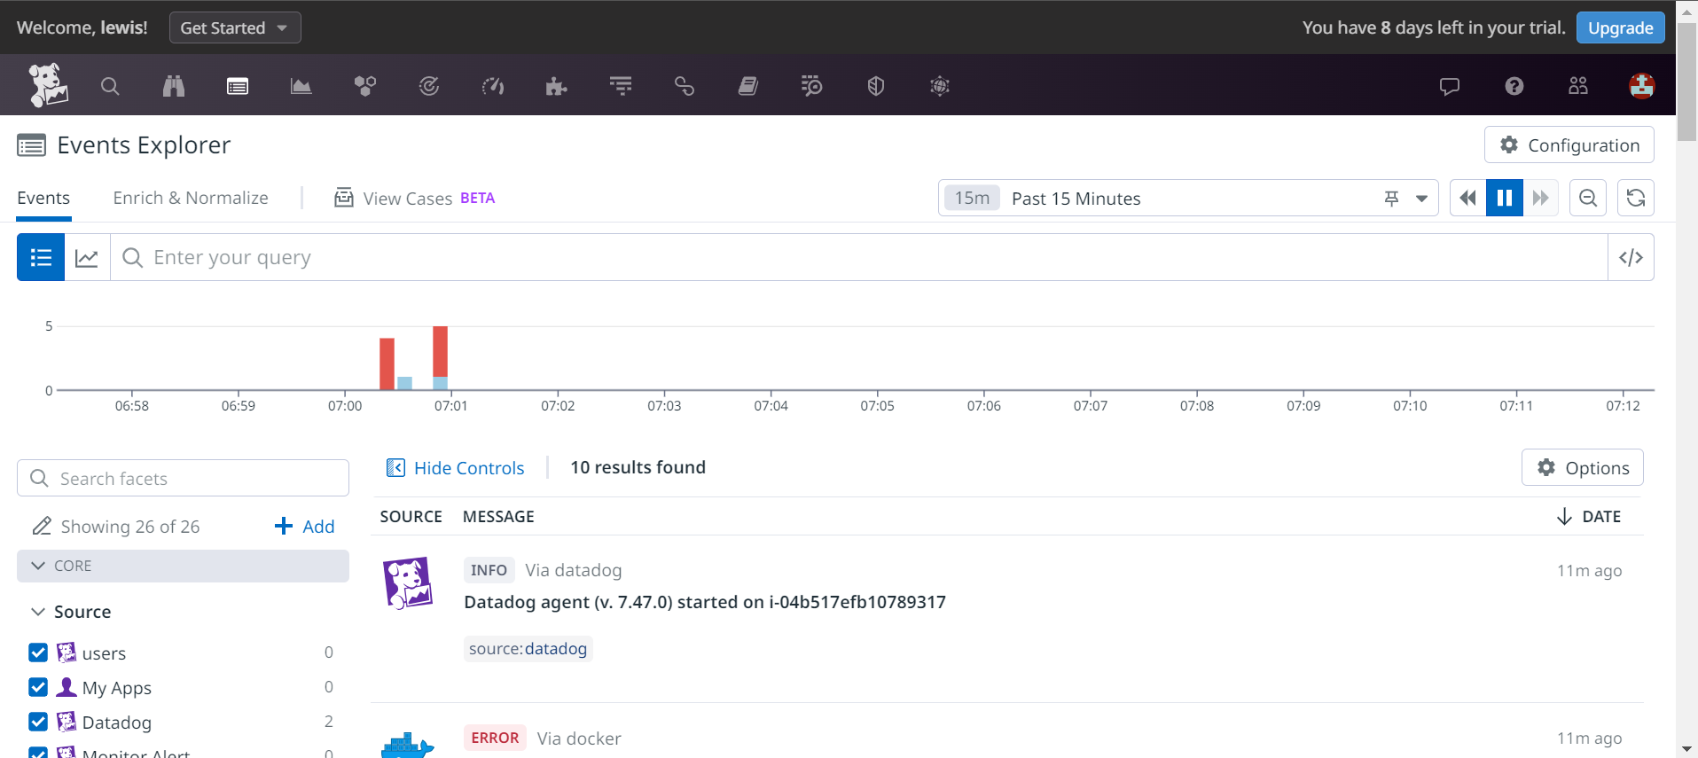Screen dimensions: 1698x758
Task: Open the Past 15 Minutes time dropdown arrow
Action: tap(1421, 199)
